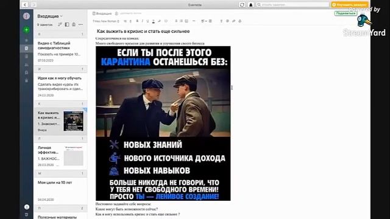The width and height of the screenshot is (390, 219).
Task: Click the orange upgrade account button
Action: 349,4
